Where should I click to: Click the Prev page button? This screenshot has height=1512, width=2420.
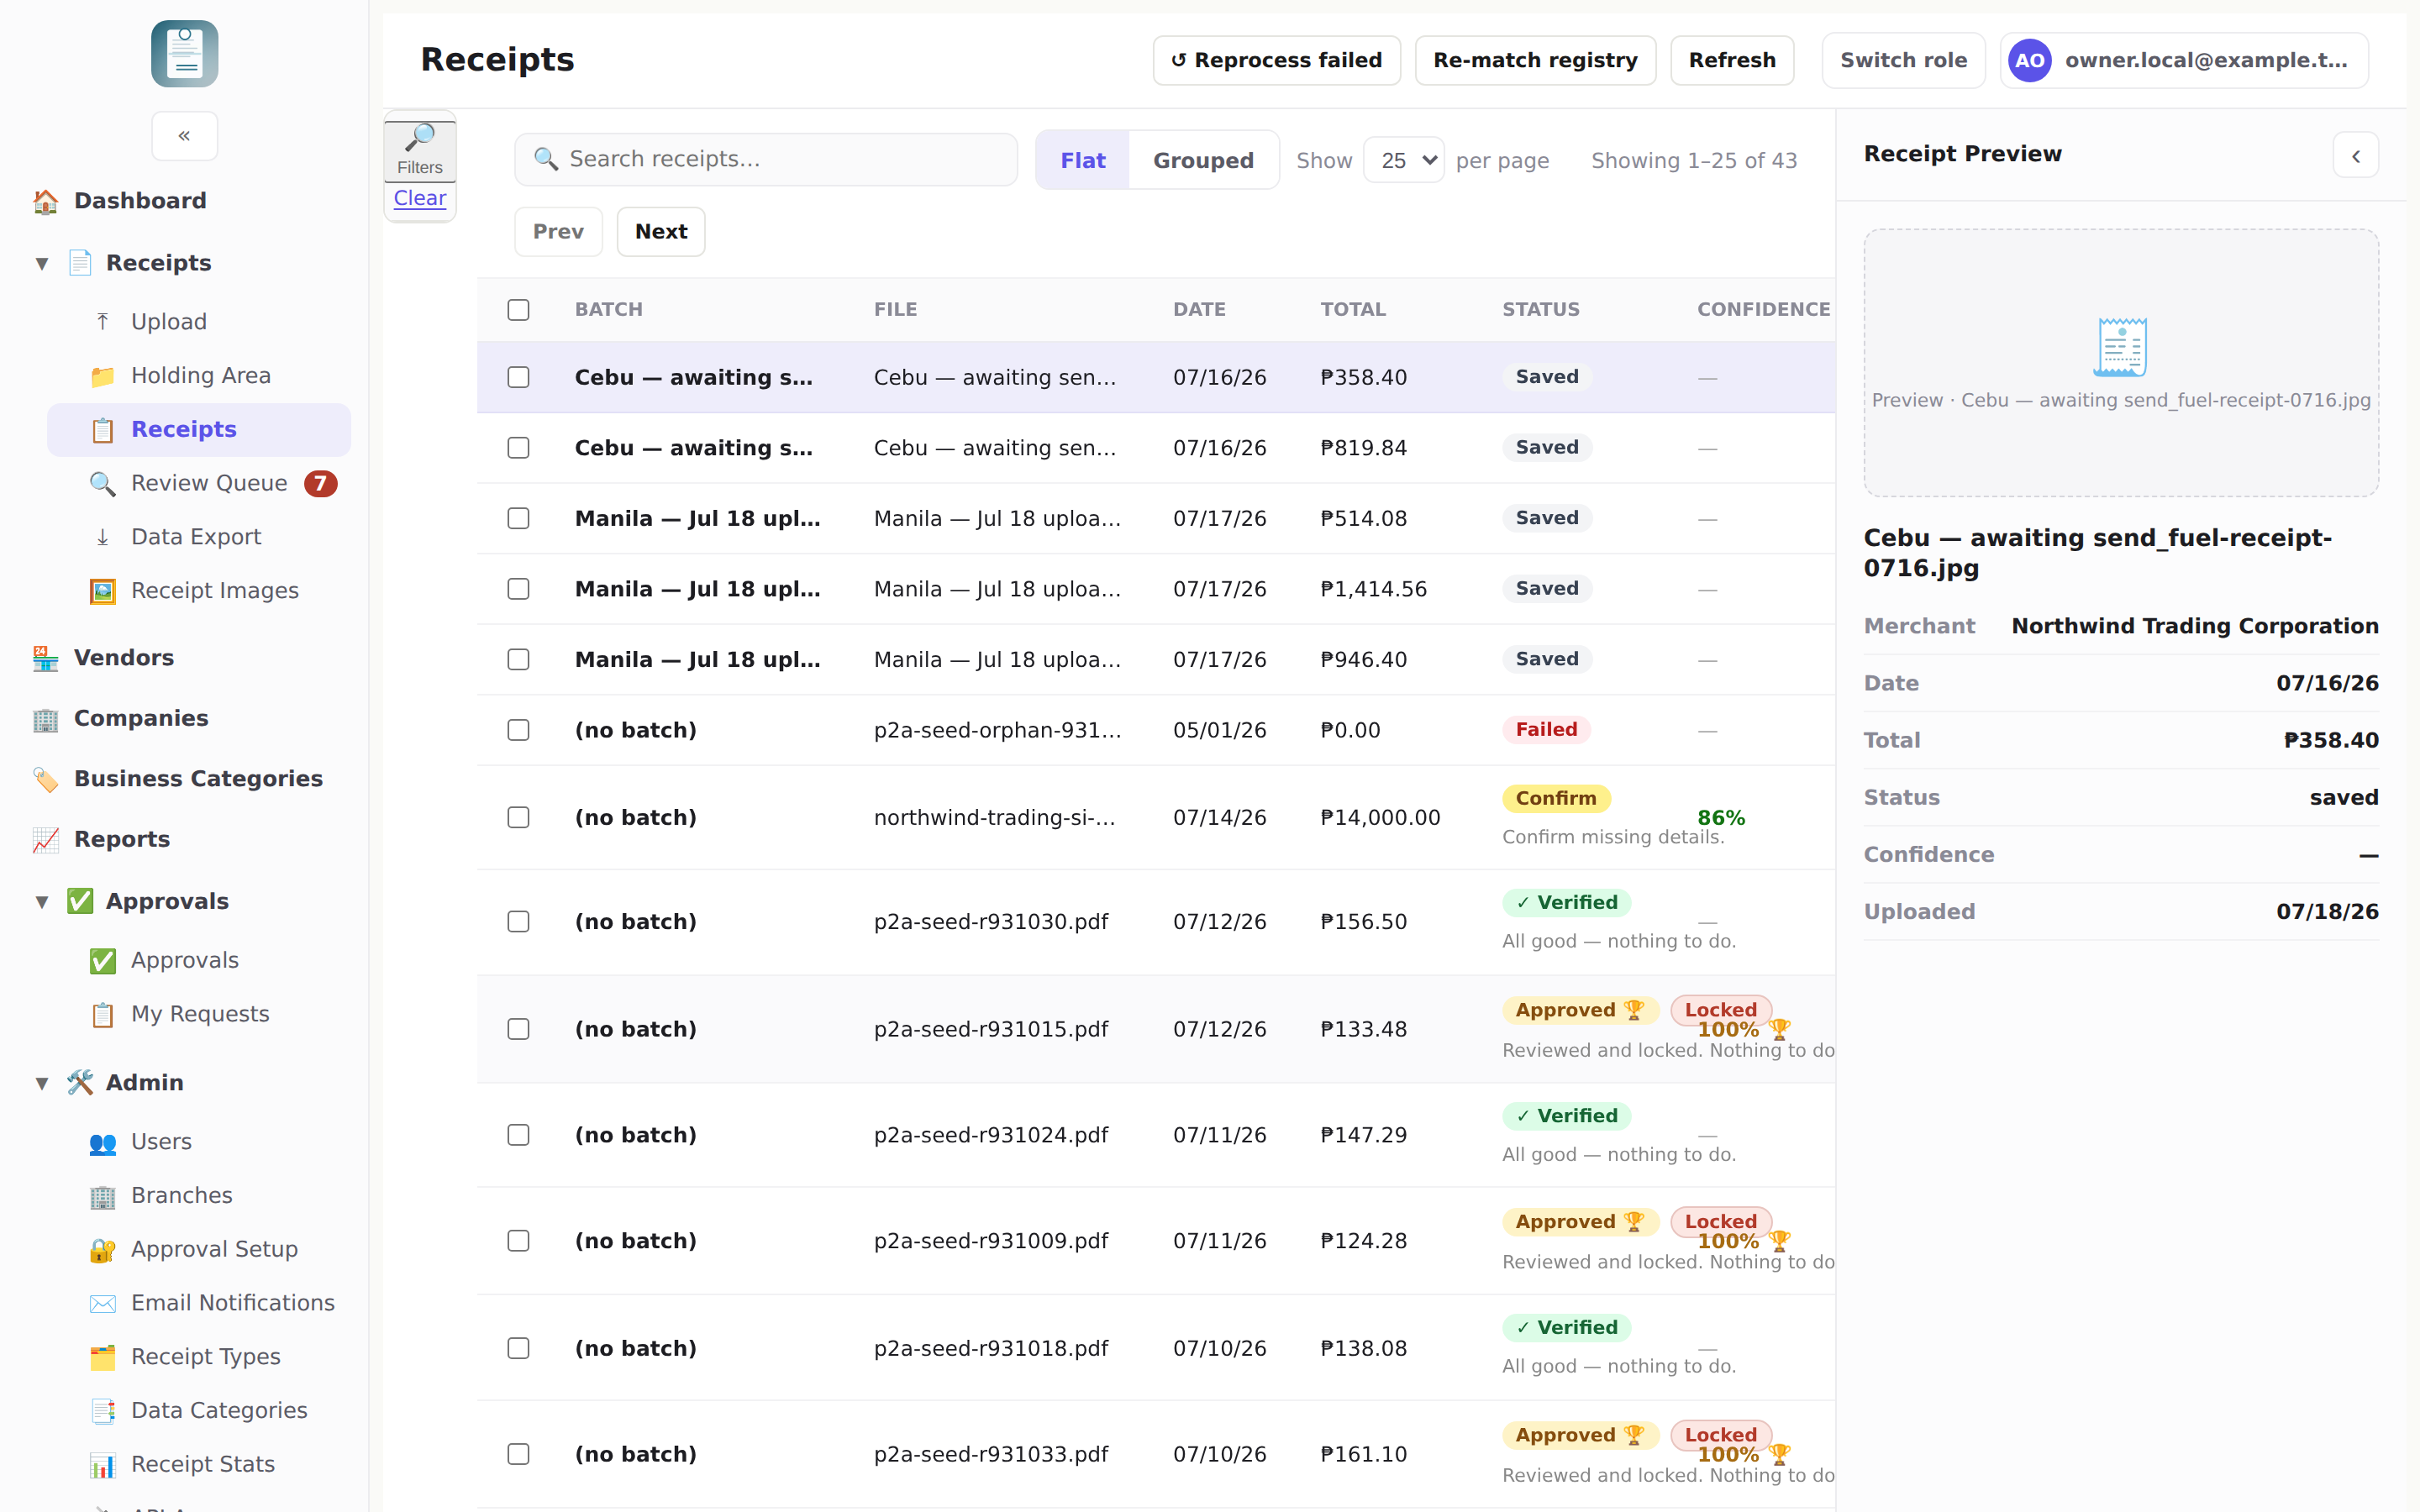(558, 232)
